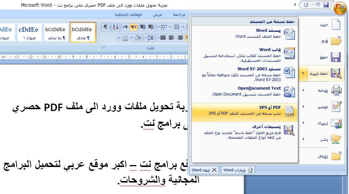Open the Multilevel List dropdown arrow
349x194 pixels.
click(x=159, y=27)
